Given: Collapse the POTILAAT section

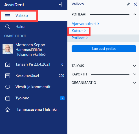Looking at the screenshot, I should point(135,14).
